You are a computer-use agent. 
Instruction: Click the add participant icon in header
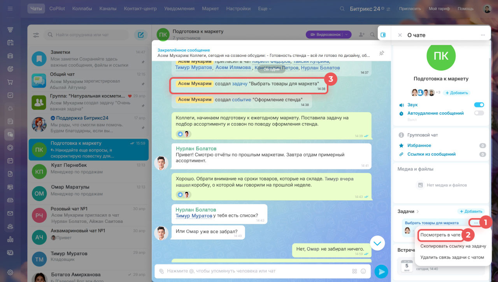pos(362,35)
